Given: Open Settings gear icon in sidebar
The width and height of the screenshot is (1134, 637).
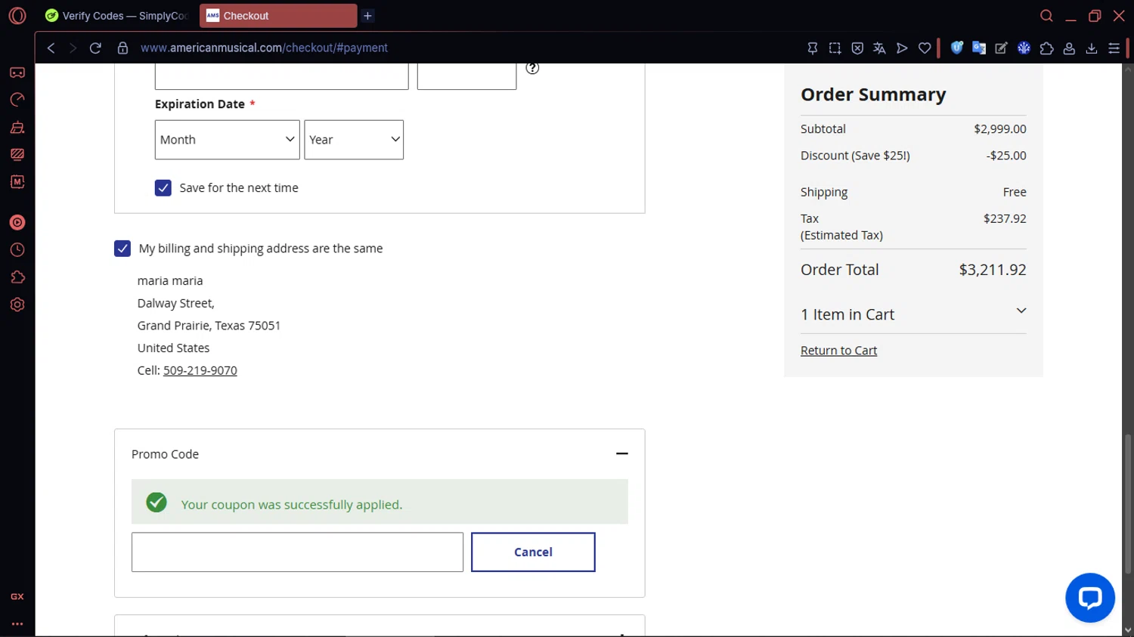Looking at the screenshot, I should [x=17, y=305].
